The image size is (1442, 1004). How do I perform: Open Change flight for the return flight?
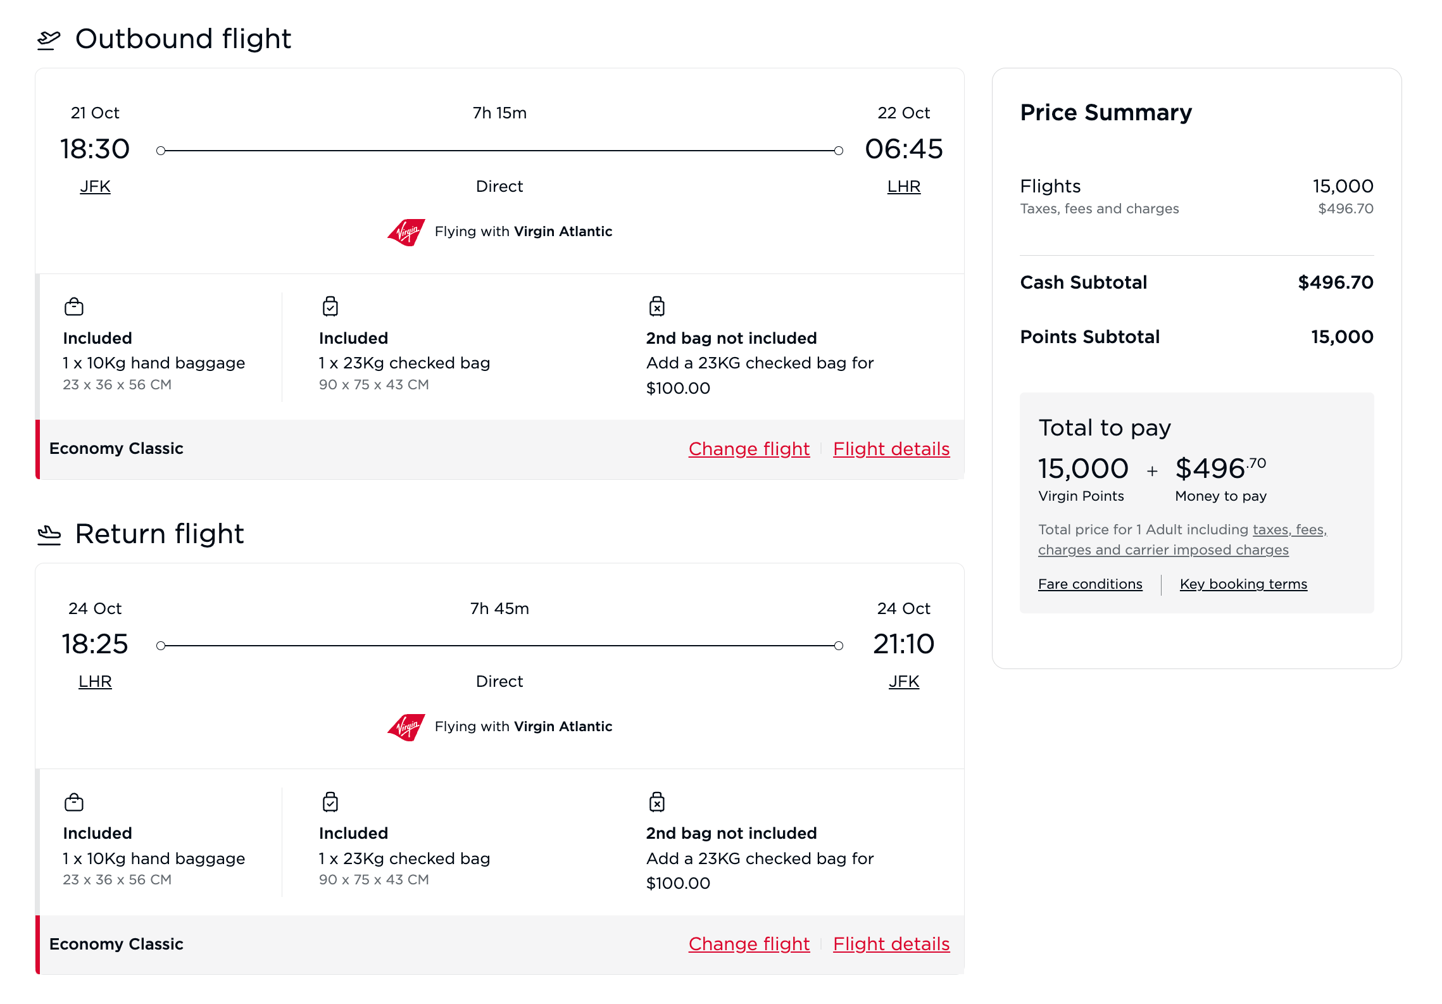749,944
